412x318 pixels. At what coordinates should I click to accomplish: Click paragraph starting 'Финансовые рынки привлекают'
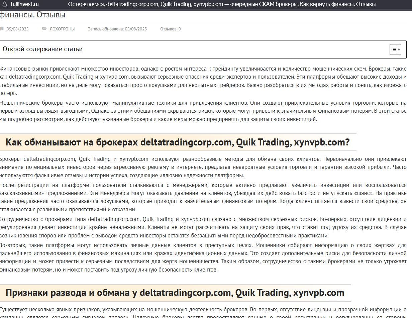coord(203,81)
